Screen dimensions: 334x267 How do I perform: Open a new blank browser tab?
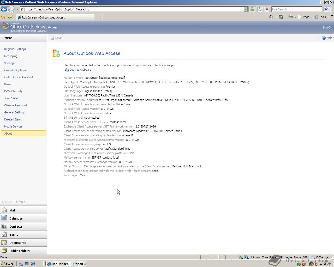point(98,17)
